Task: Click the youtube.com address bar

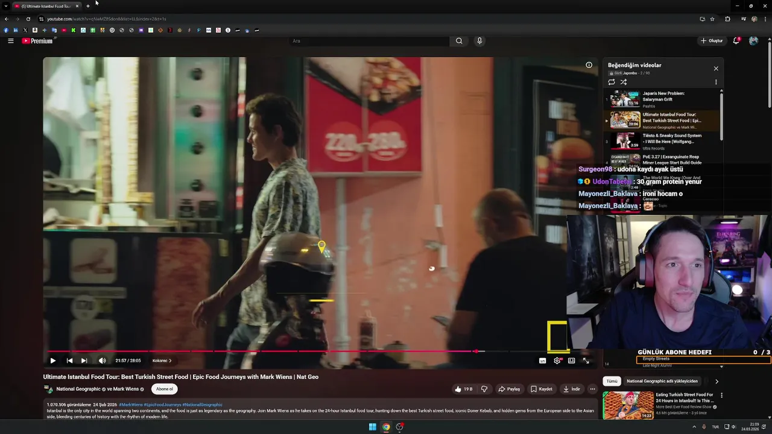Action: tap(368, 19)
